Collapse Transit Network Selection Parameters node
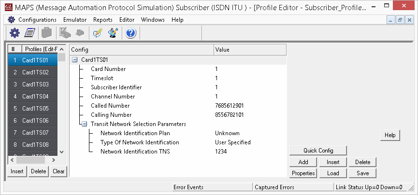 84,124
